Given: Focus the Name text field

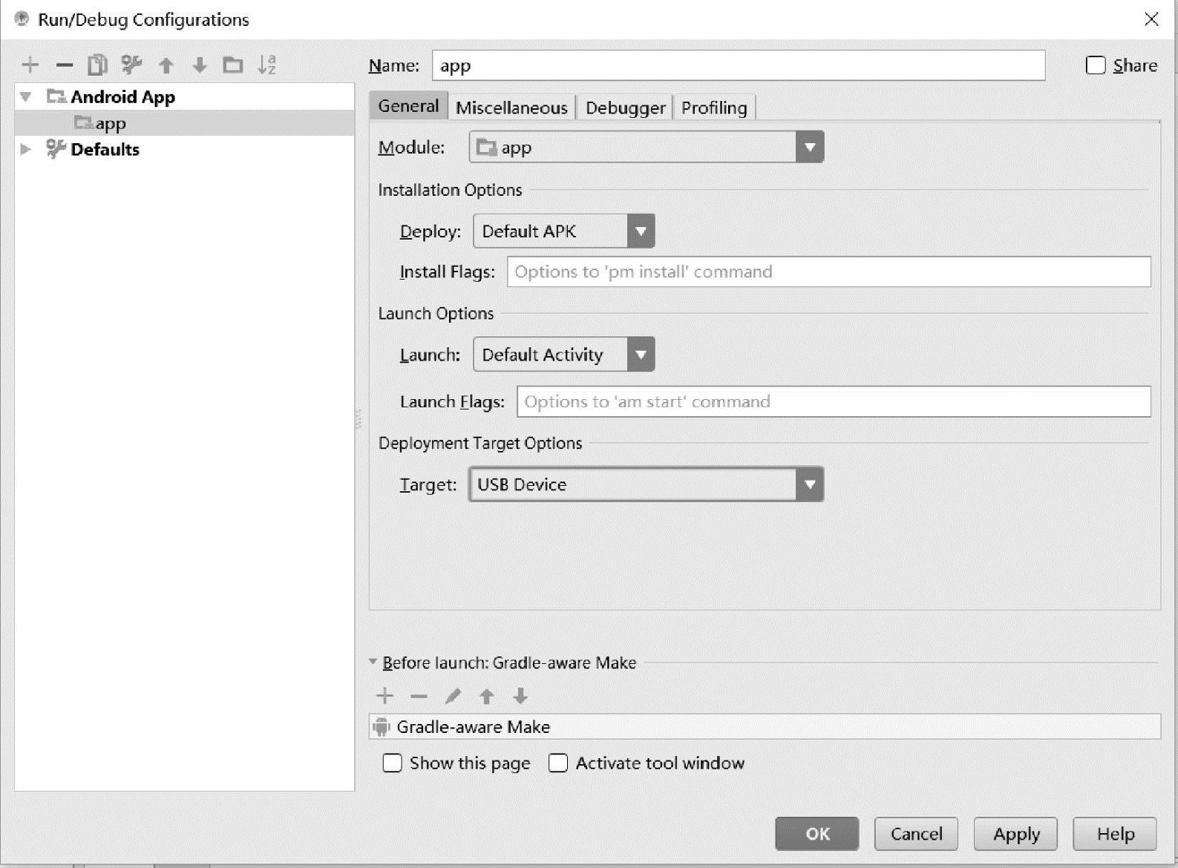Looking at the screenshot, I should point(739,65).
